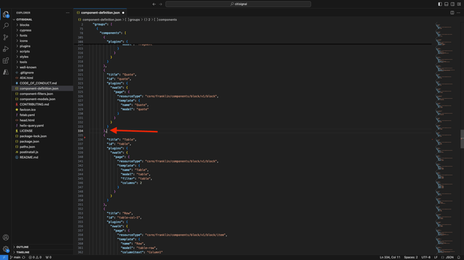Change indentation via Spaces: 2
464x260 pixels.
tap(411, 258)
